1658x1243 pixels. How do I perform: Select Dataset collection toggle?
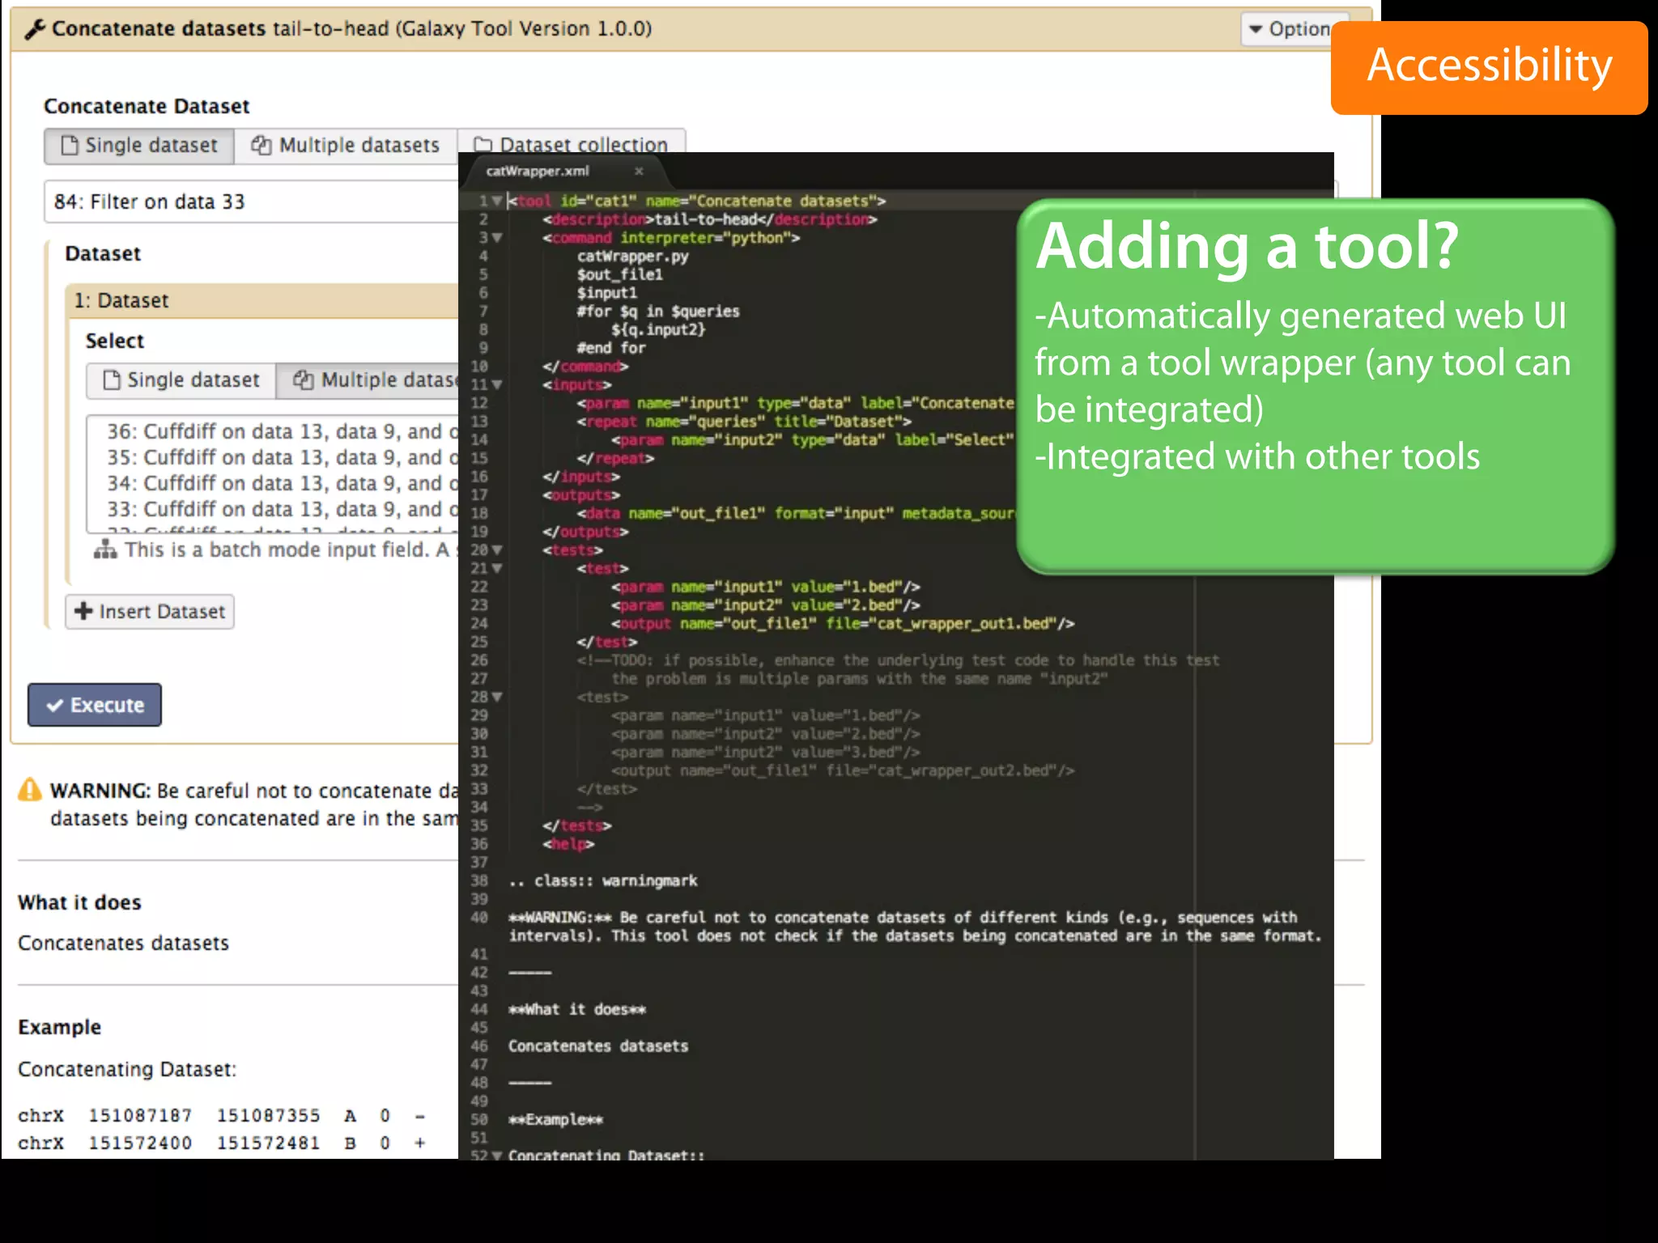point(572,142)
